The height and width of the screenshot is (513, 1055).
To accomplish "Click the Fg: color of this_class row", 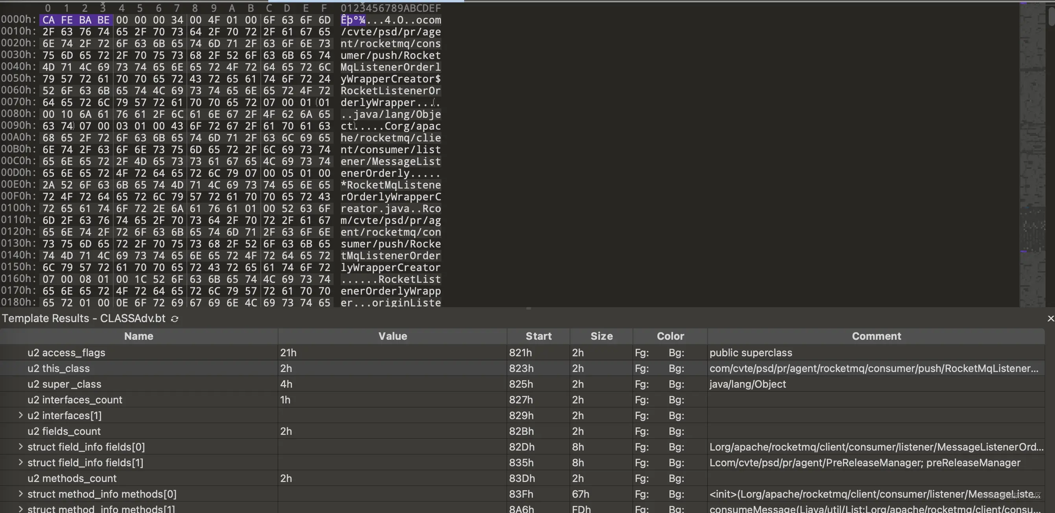I will tap(642, 368).
